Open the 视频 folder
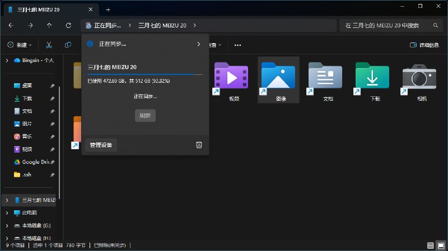 pos(231,81)
